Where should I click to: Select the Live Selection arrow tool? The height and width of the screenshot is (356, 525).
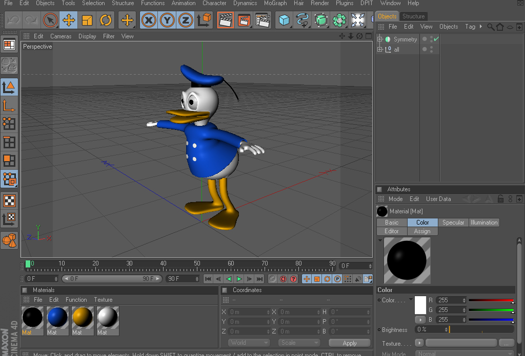tap(50, 20)
